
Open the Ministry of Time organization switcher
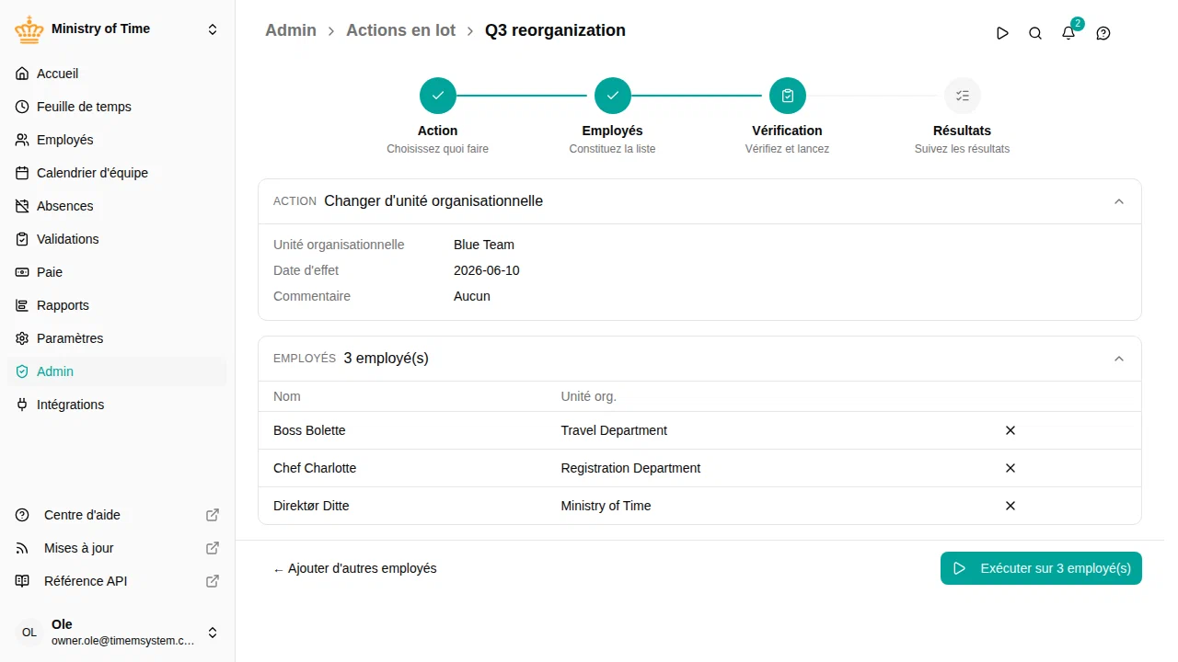coord(118,29)
